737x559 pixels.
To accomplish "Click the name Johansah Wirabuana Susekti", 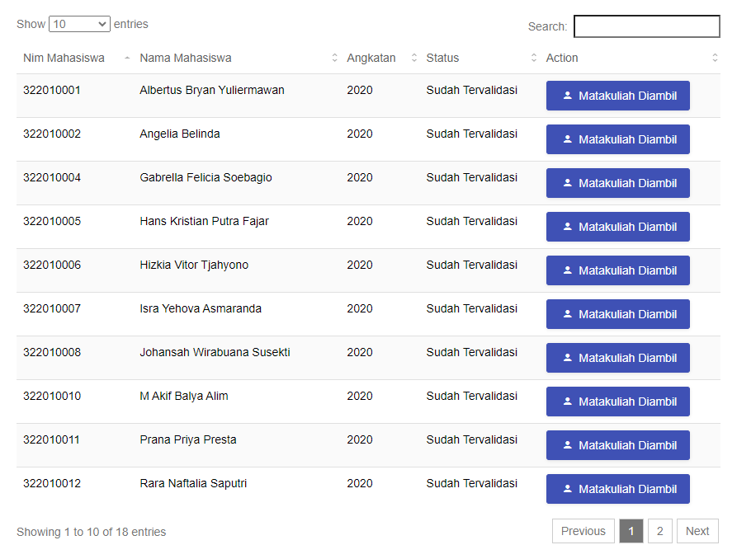I will pyautogui.click(x=215, y=352).
